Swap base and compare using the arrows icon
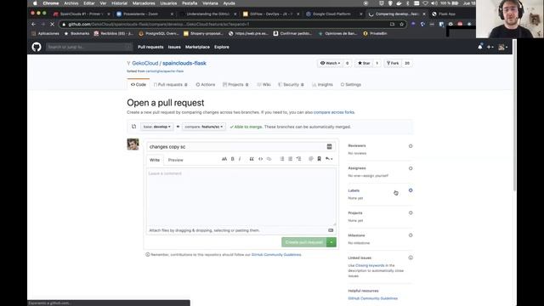 134,127
